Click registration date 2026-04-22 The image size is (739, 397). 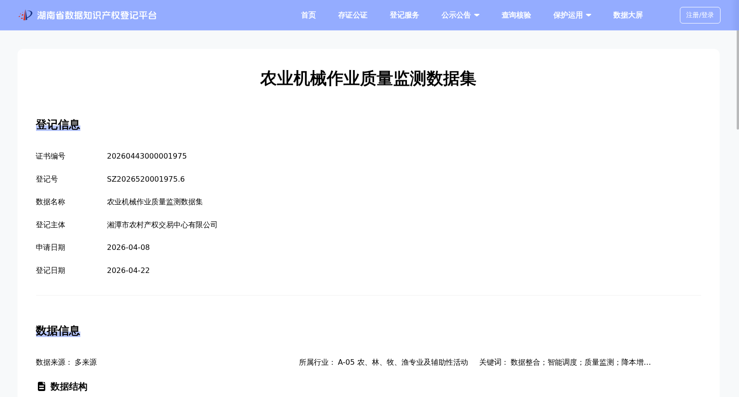tap(128, 271)
